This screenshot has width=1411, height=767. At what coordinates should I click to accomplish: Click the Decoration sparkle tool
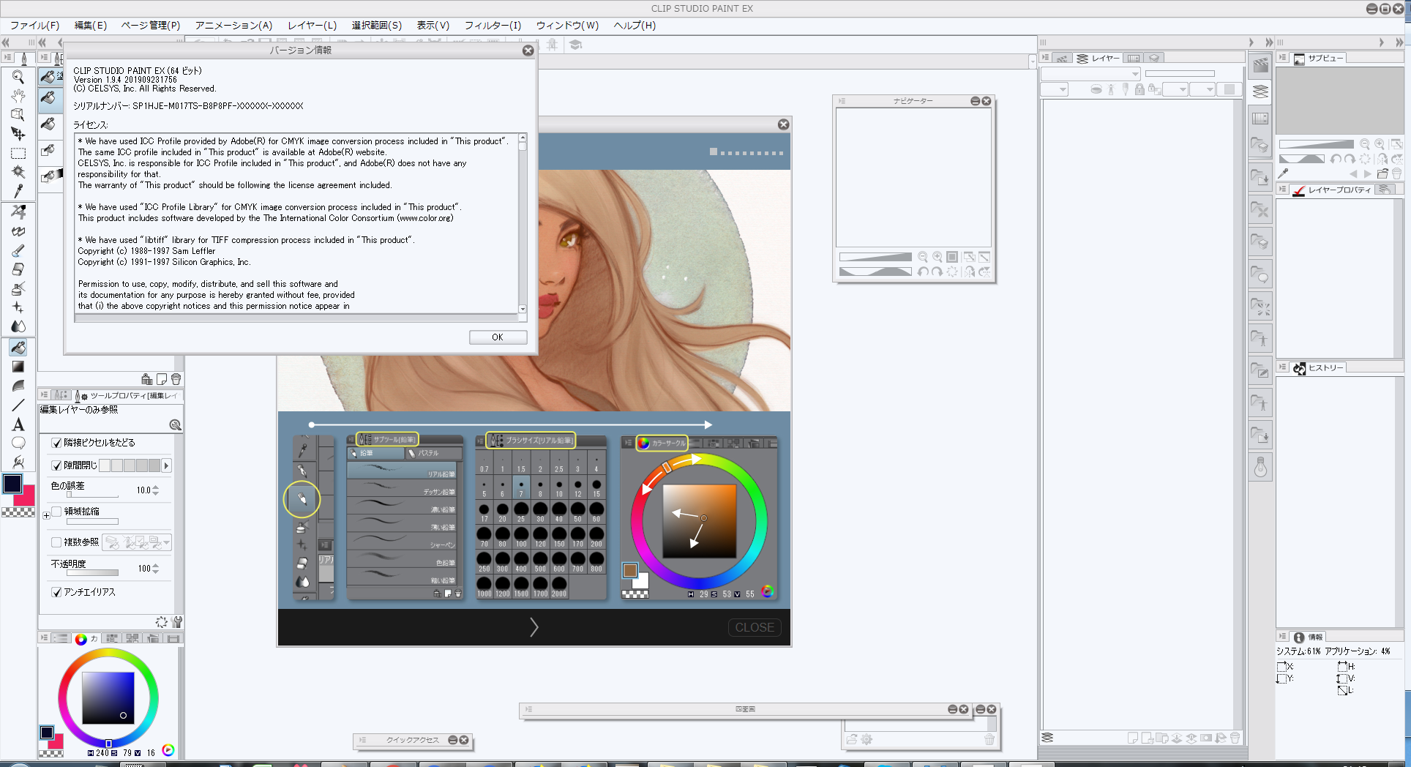click(x=18, y=307)
